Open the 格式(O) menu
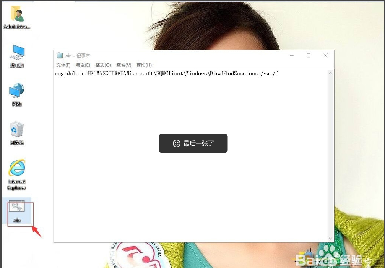 (x=103, y=65)
